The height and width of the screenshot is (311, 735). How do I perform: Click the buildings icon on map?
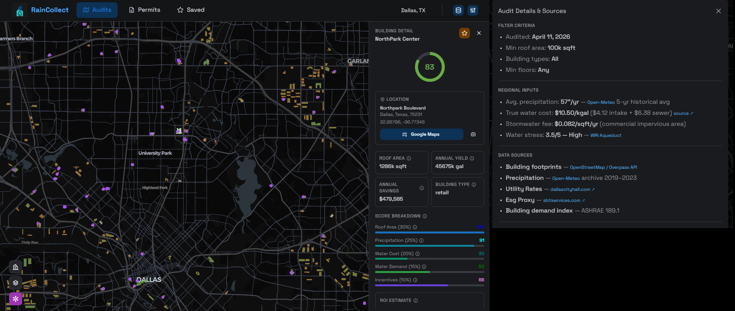pyautogui.click(x=16, y=267)
